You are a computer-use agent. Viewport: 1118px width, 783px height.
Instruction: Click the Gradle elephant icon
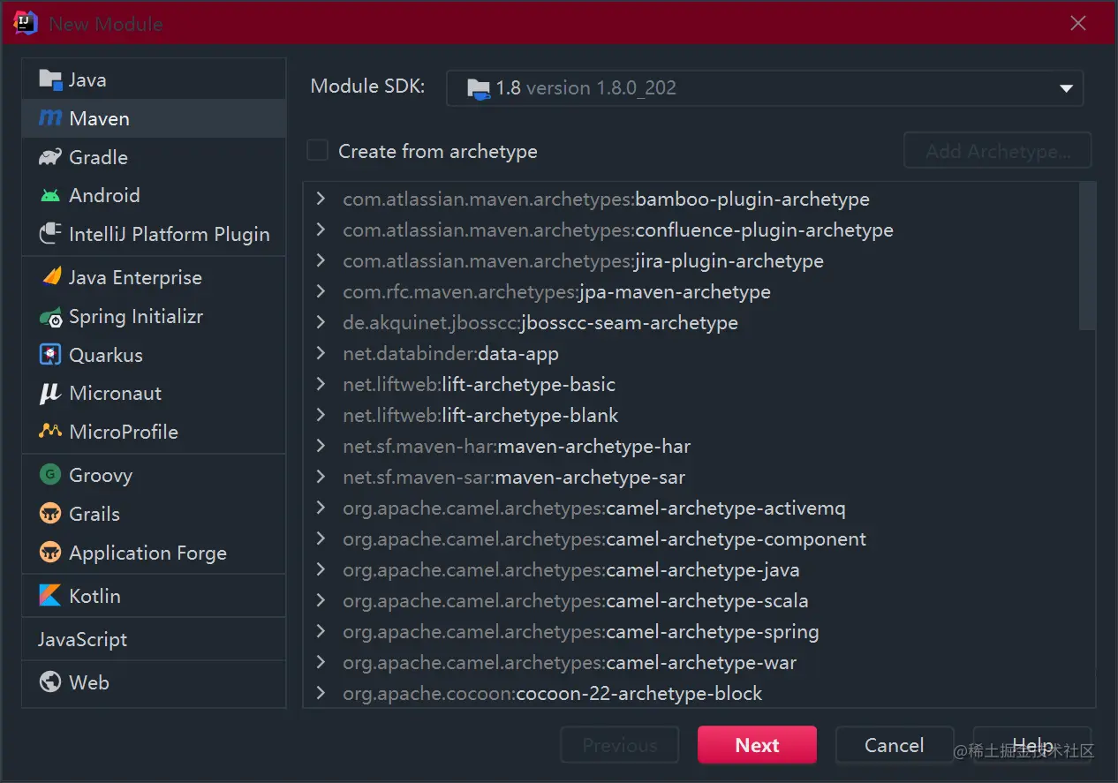click(50, 157)
